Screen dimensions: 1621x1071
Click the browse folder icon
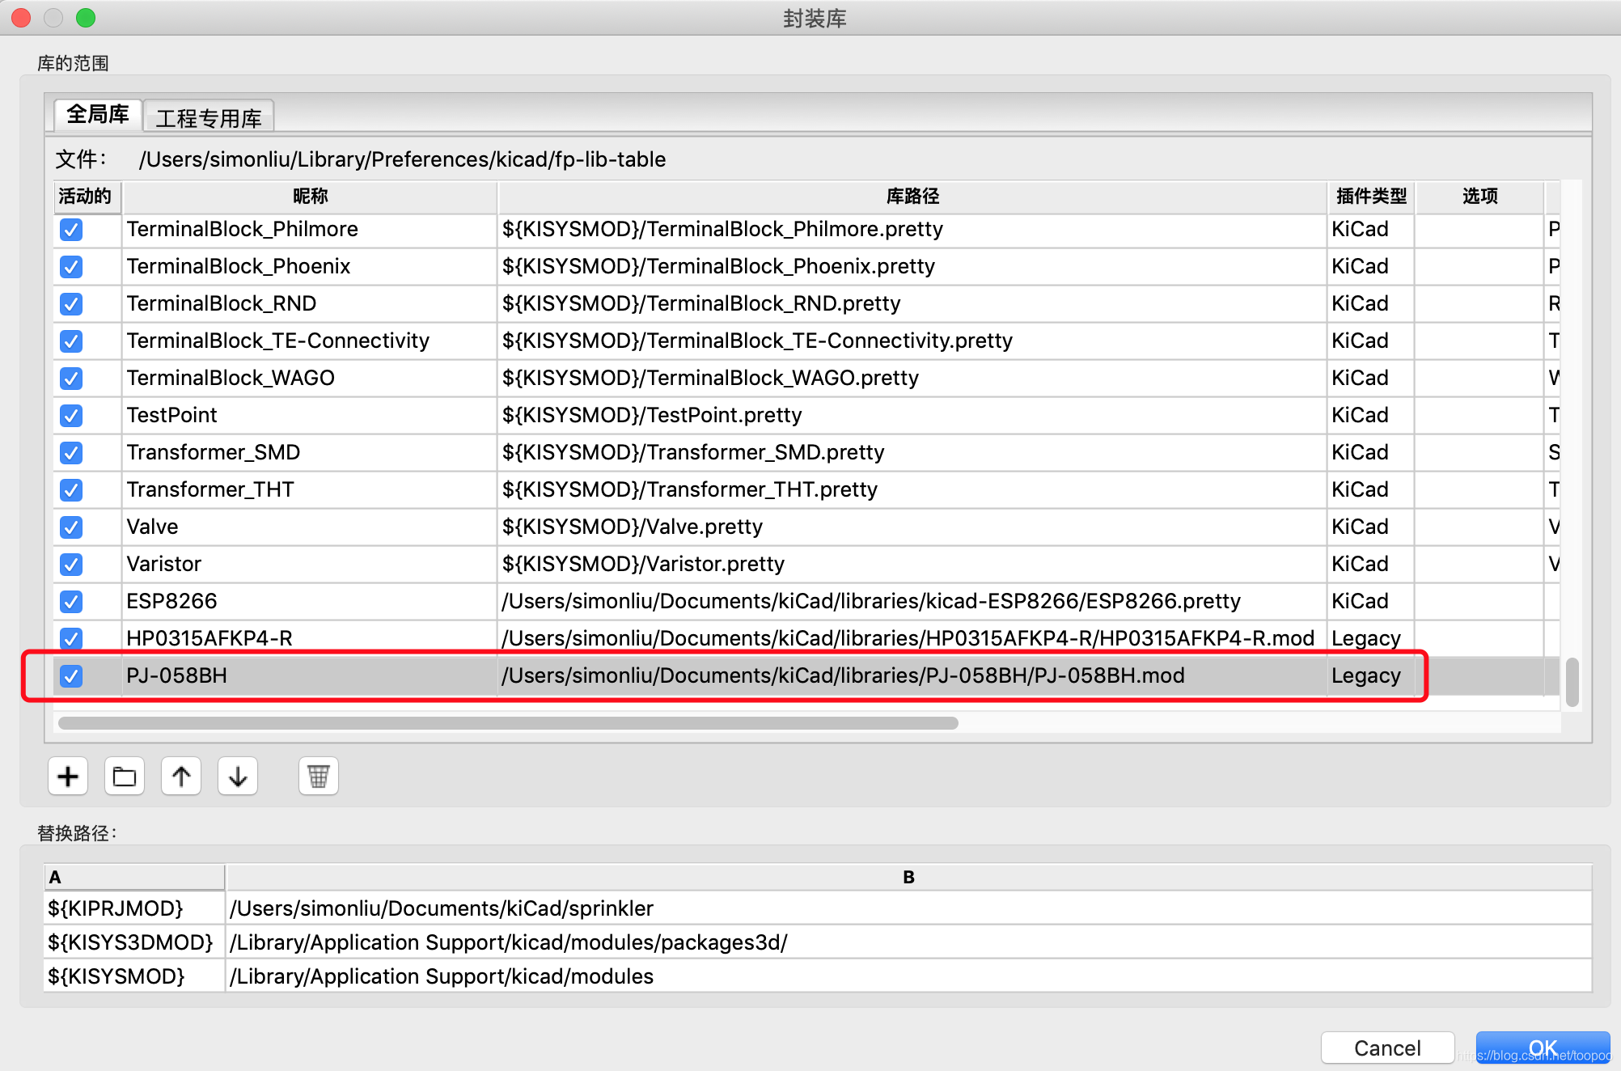(125, 777)
